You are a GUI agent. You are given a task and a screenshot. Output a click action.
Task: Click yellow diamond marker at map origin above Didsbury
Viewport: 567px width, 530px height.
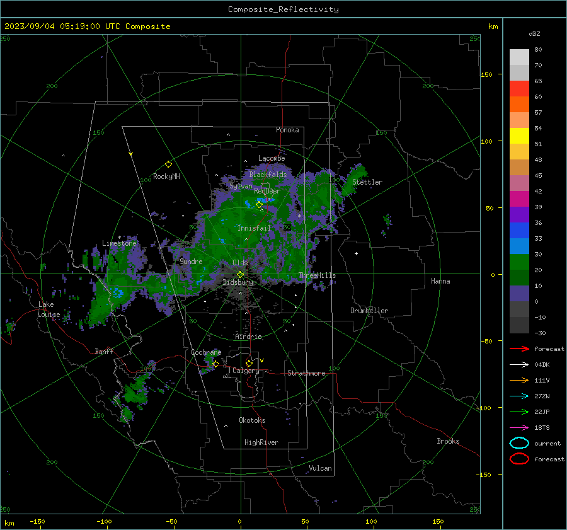coord(240,275)
